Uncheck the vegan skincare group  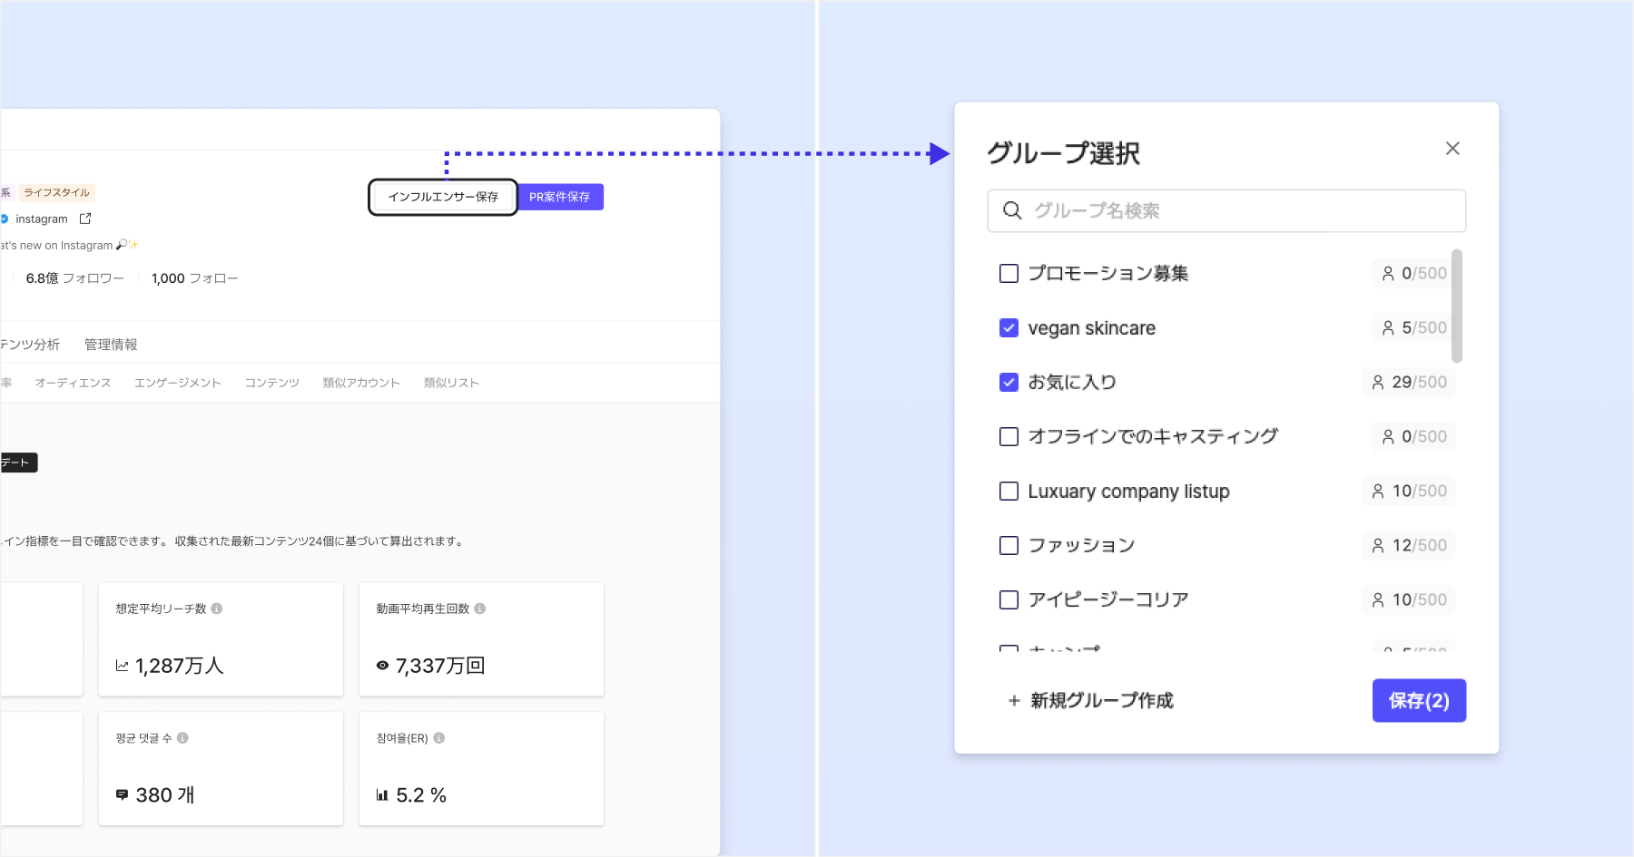[x=1009, y=328]
